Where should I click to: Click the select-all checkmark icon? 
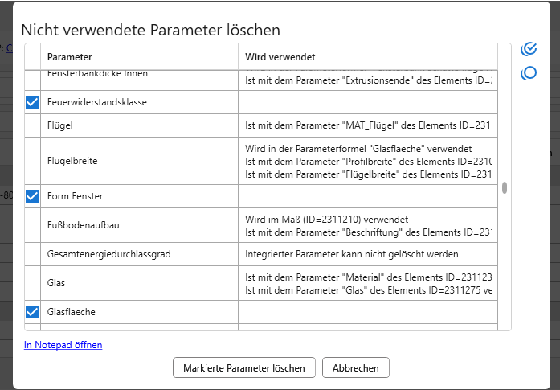coord(529,49)
